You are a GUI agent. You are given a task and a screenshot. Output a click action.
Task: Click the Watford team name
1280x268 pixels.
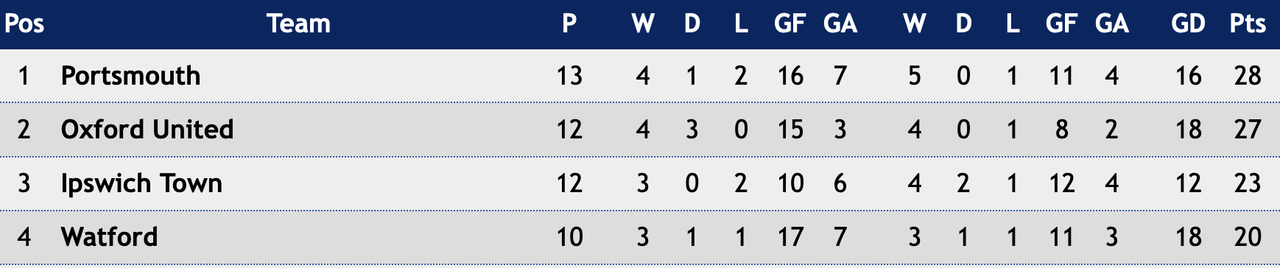[109, 237]
